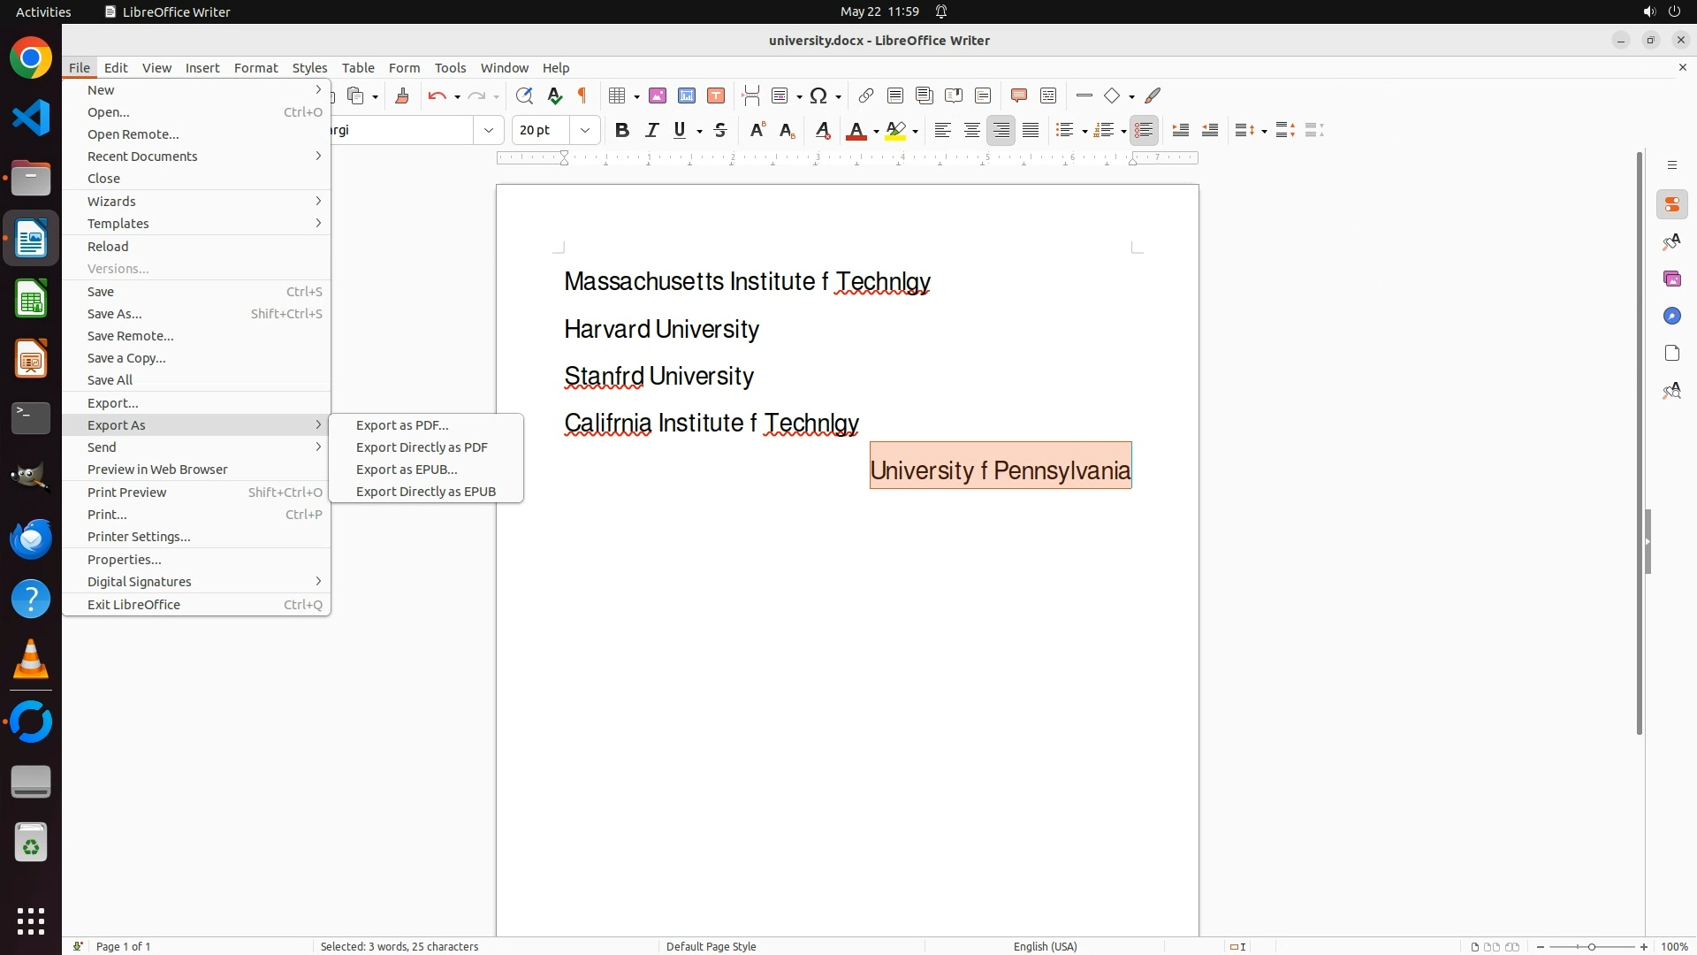Toggle formatting marks pilcrow button
Screen dimensions: 1697x955
click(582, 95)
